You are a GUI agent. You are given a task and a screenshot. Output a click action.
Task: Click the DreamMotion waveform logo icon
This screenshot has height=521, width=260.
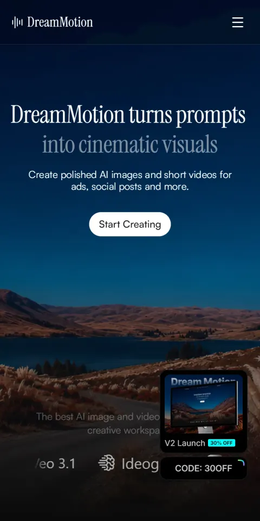click(17, 22)
